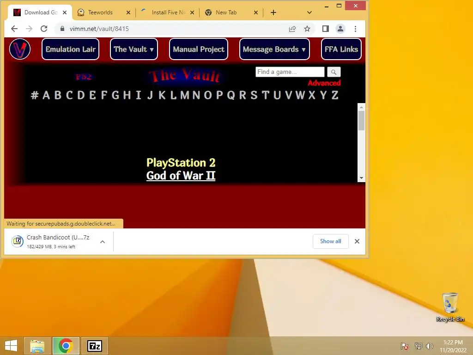Click the padlock site info icon

tap(62, 29)
